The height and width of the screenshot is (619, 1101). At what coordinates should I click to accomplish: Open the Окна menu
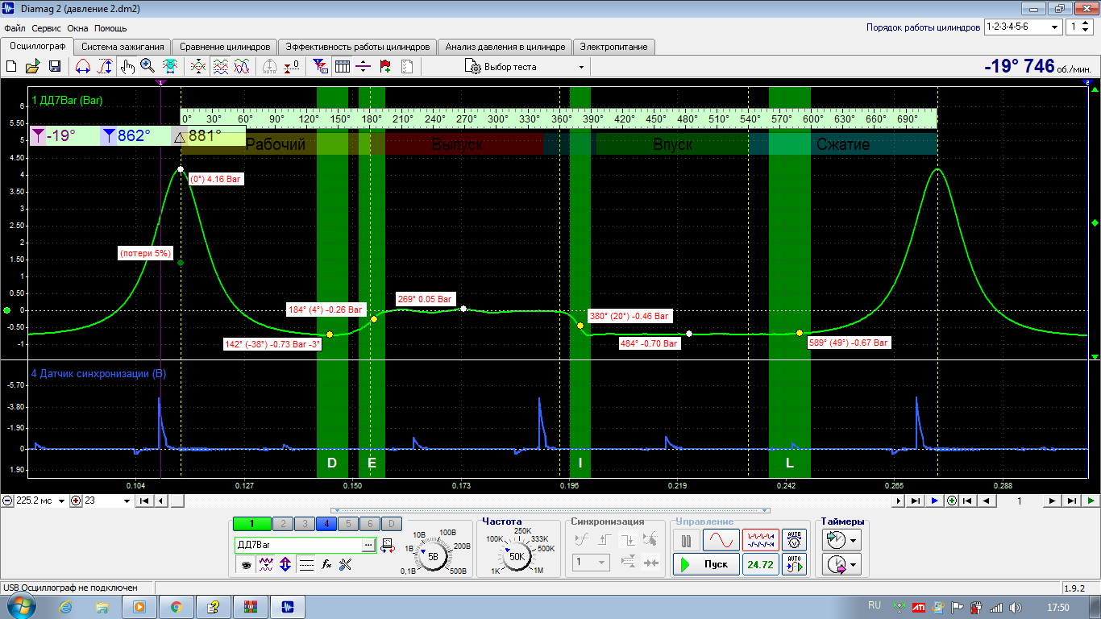click(77, 27)
